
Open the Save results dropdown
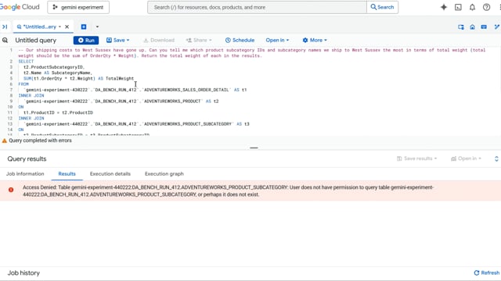(x=416, y=158)
